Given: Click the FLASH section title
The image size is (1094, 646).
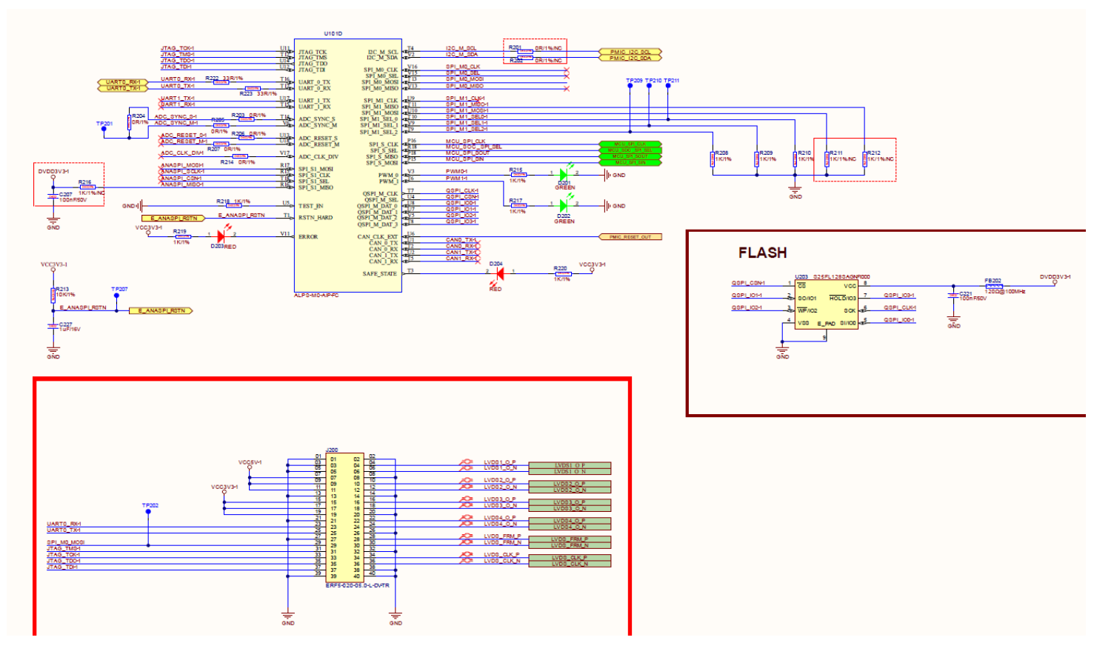Looking at the screenshot, I should coord(763,253).
